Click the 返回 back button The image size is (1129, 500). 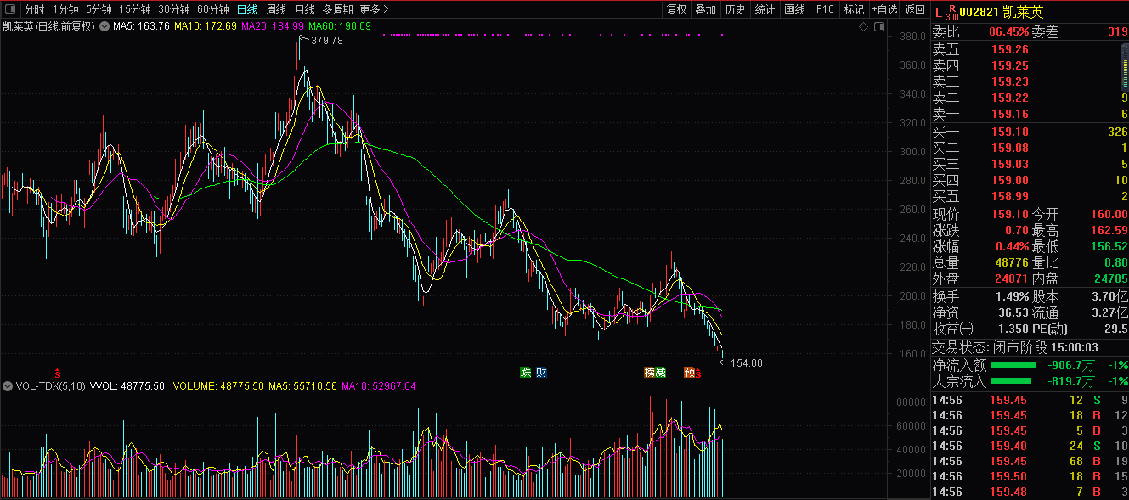point(914,10)
